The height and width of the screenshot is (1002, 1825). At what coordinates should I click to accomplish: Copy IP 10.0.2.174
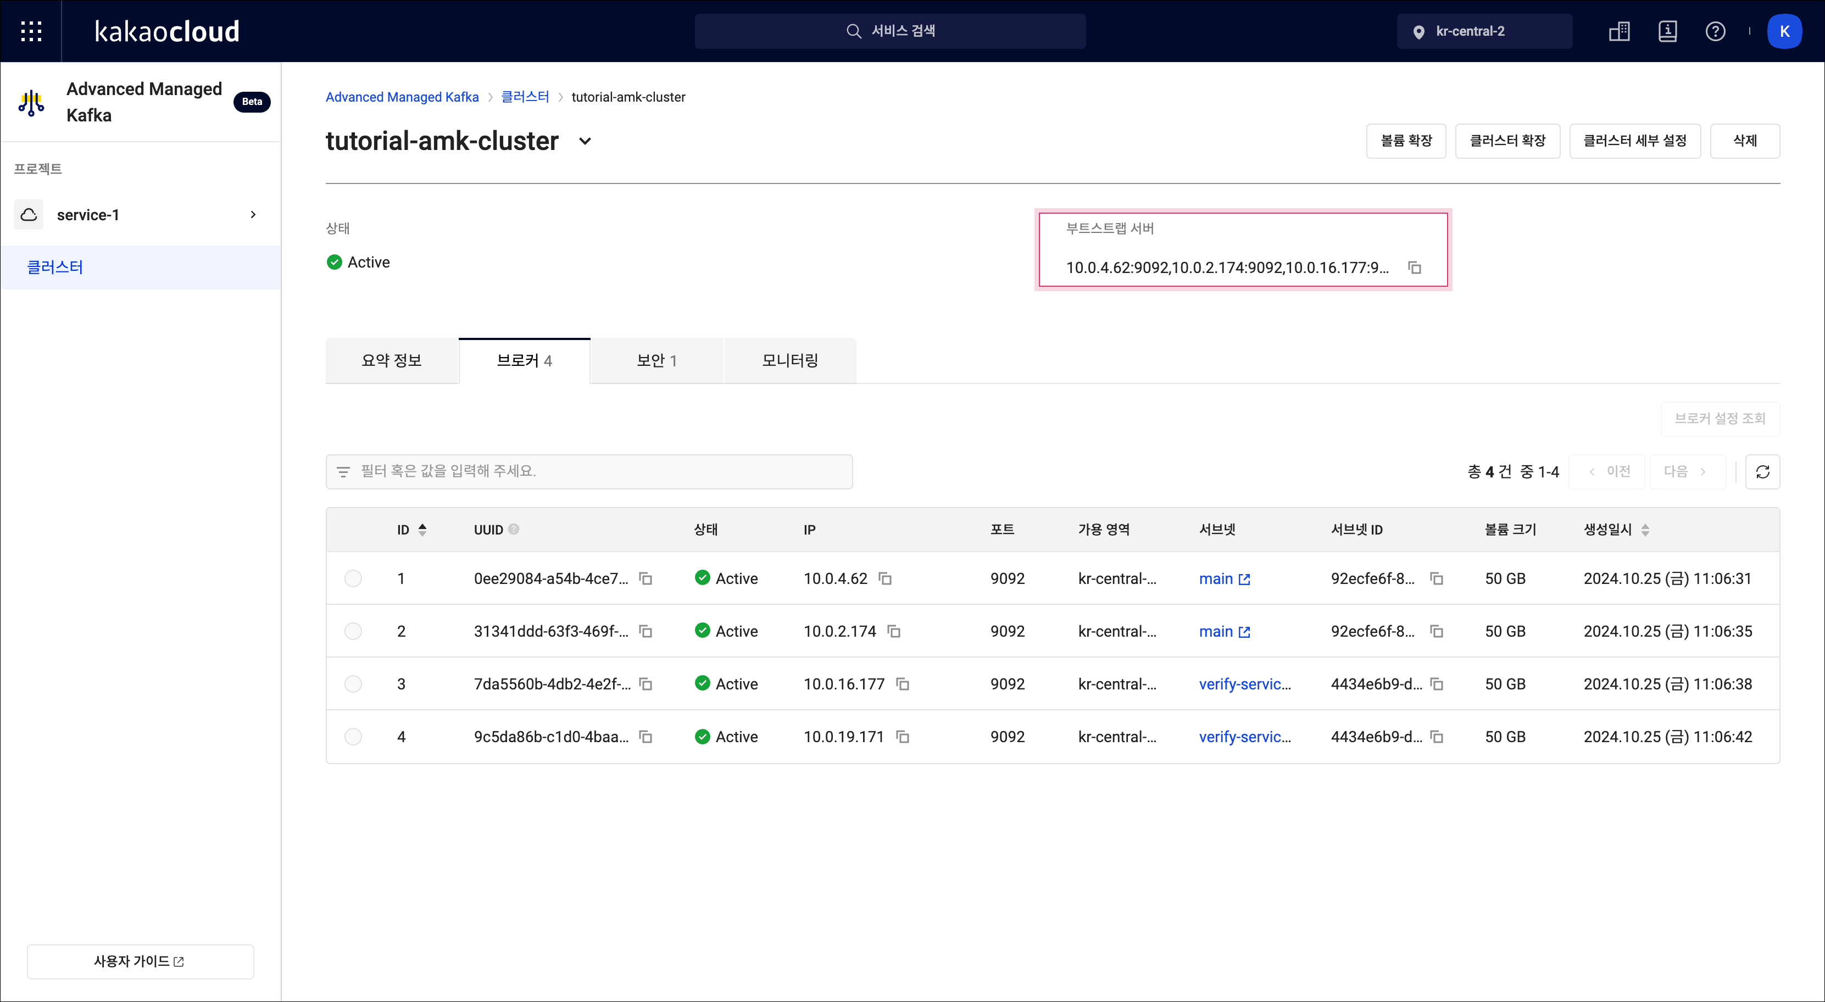[894, 631]
